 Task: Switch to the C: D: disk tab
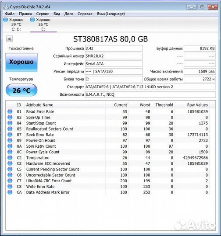(16, 24)
